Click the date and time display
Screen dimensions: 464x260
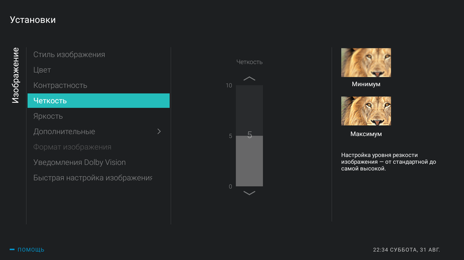(406, 250)
